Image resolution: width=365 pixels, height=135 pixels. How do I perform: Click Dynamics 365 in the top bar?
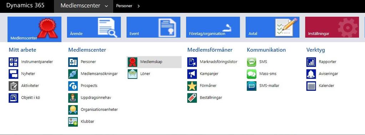[x=25, y=6]
